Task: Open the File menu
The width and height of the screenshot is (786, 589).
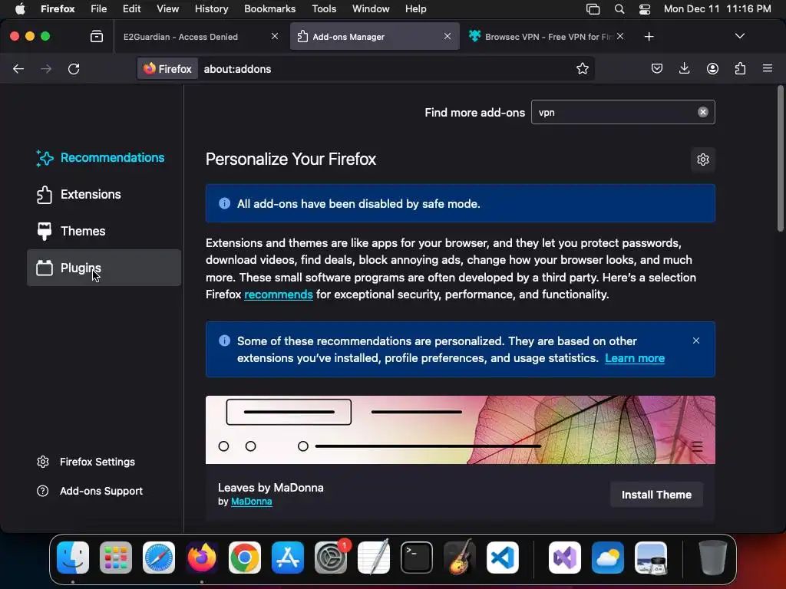Action: [99, 9]
